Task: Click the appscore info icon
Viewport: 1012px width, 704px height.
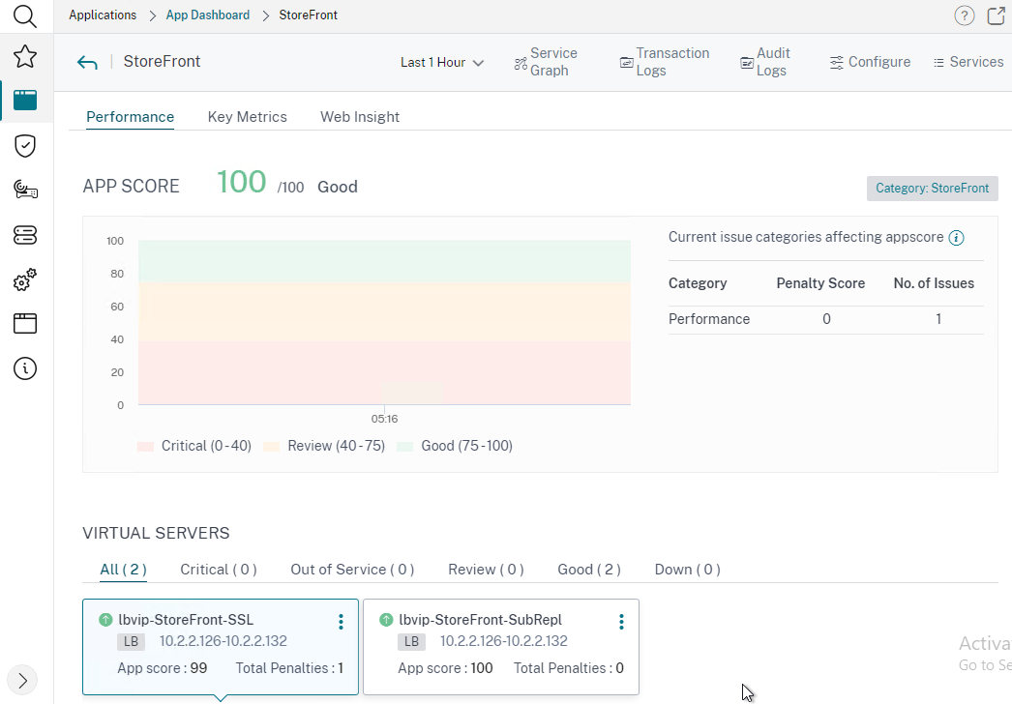Action: [957, 238]
